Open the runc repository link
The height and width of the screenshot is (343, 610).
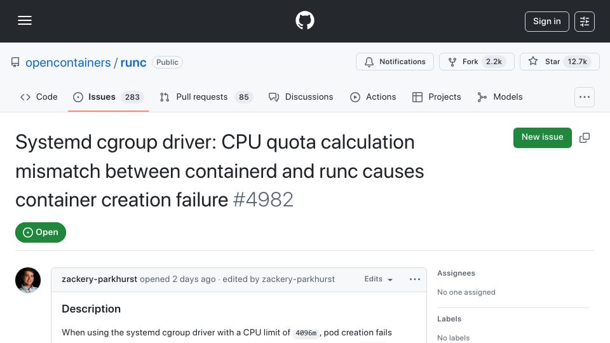click(x=133, y=63)
